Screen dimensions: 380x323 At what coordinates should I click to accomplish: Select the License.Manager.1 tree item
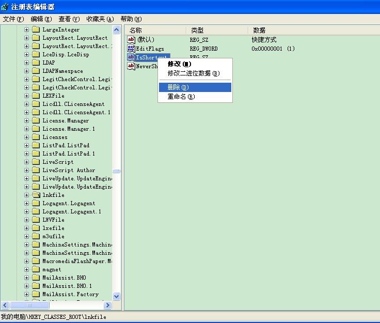point(69,129)
